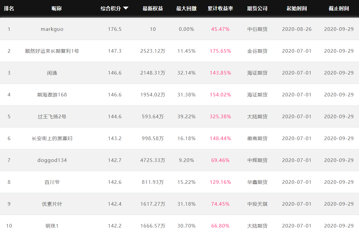This screenshot has height=235, width=359.
Task: Click drawdown value 11.45%
Action: pos(186,51)
